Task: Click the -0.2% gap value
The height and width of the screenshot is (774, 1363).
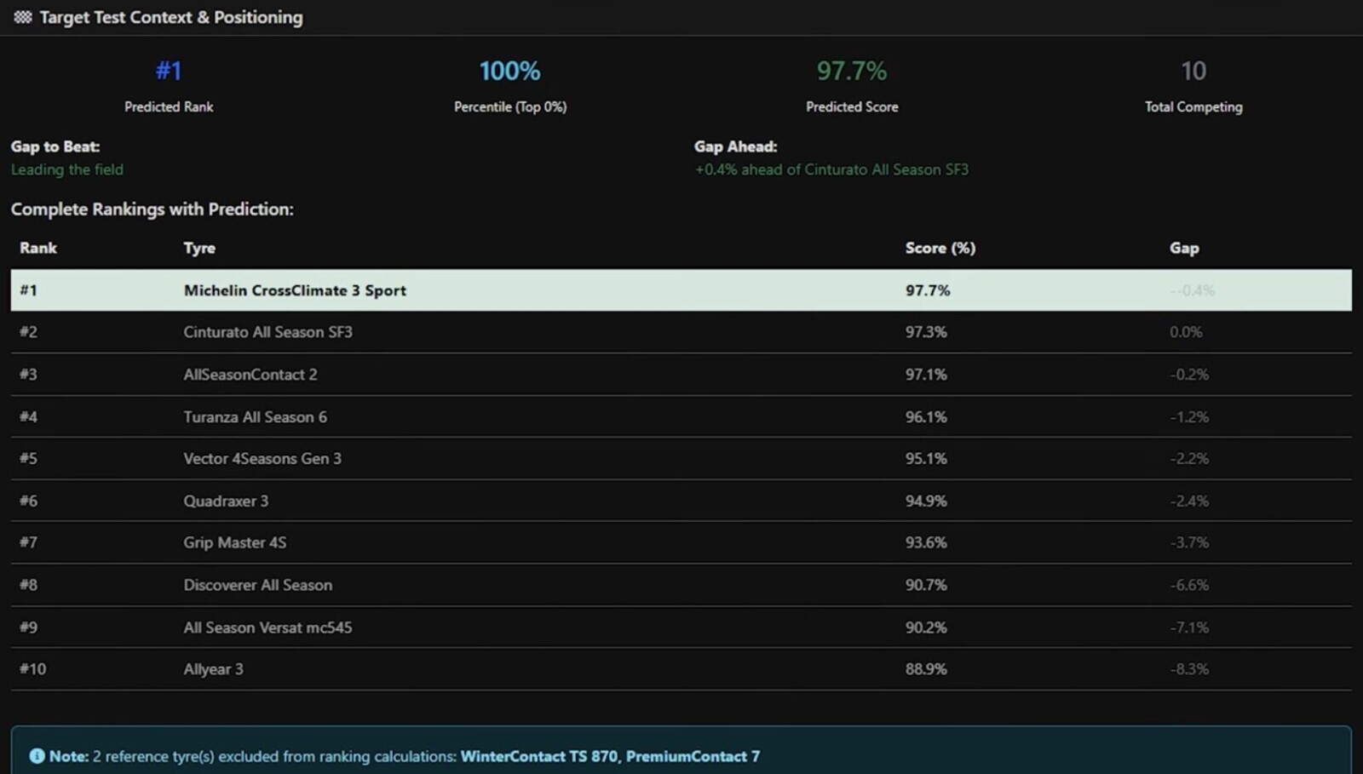Action: [x=1189, y=375]
